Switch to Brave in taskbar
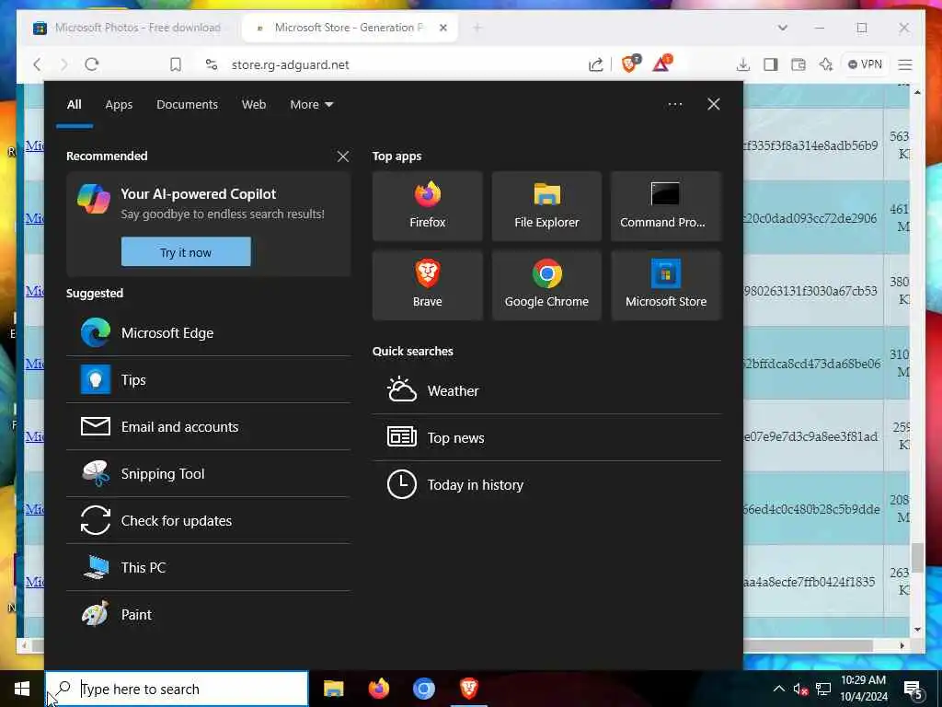This screenshot has width=942, height=707. click(468, 689)
